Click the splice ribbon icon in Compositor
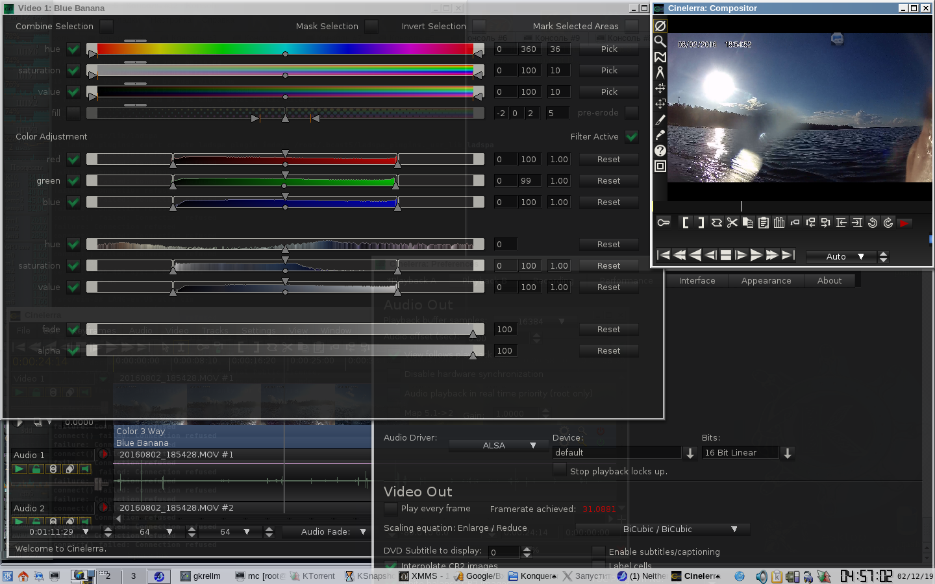The image size is (935, 584). [717, 223]
